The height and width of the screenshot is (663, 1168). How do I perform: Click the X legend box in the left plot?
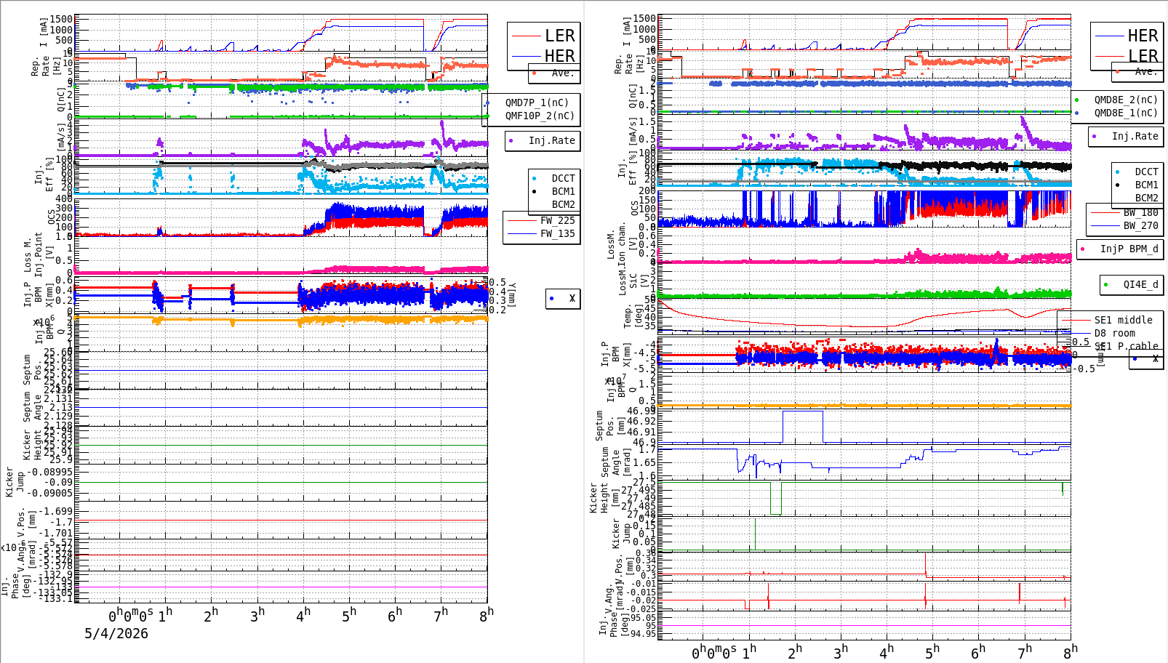563,298
